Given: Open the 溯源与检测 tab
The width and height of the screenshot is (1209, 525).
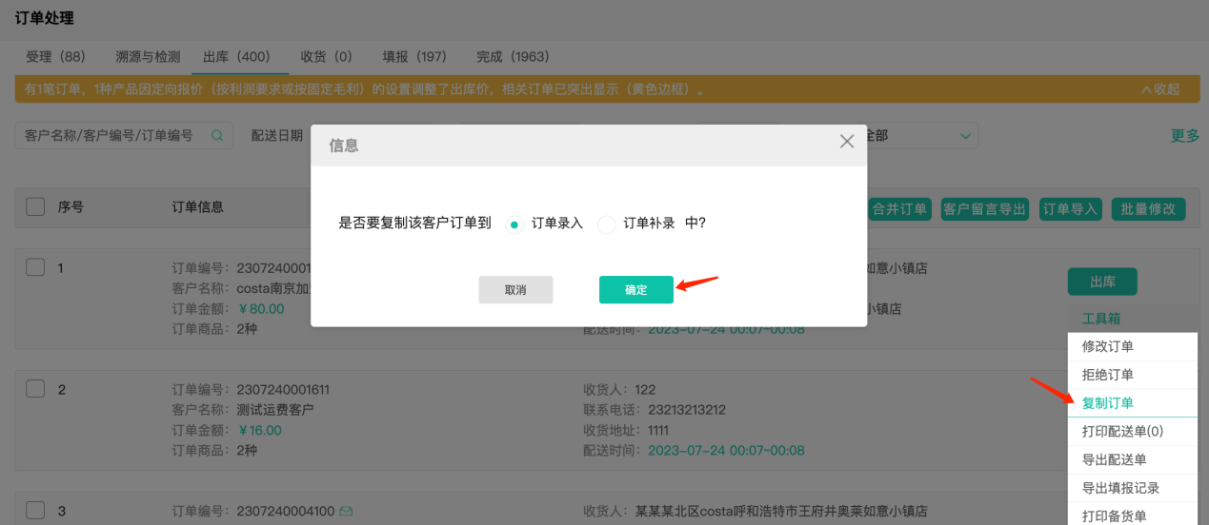Looking at the screenshot, I should pyautogui.click(x=148, y=57).
